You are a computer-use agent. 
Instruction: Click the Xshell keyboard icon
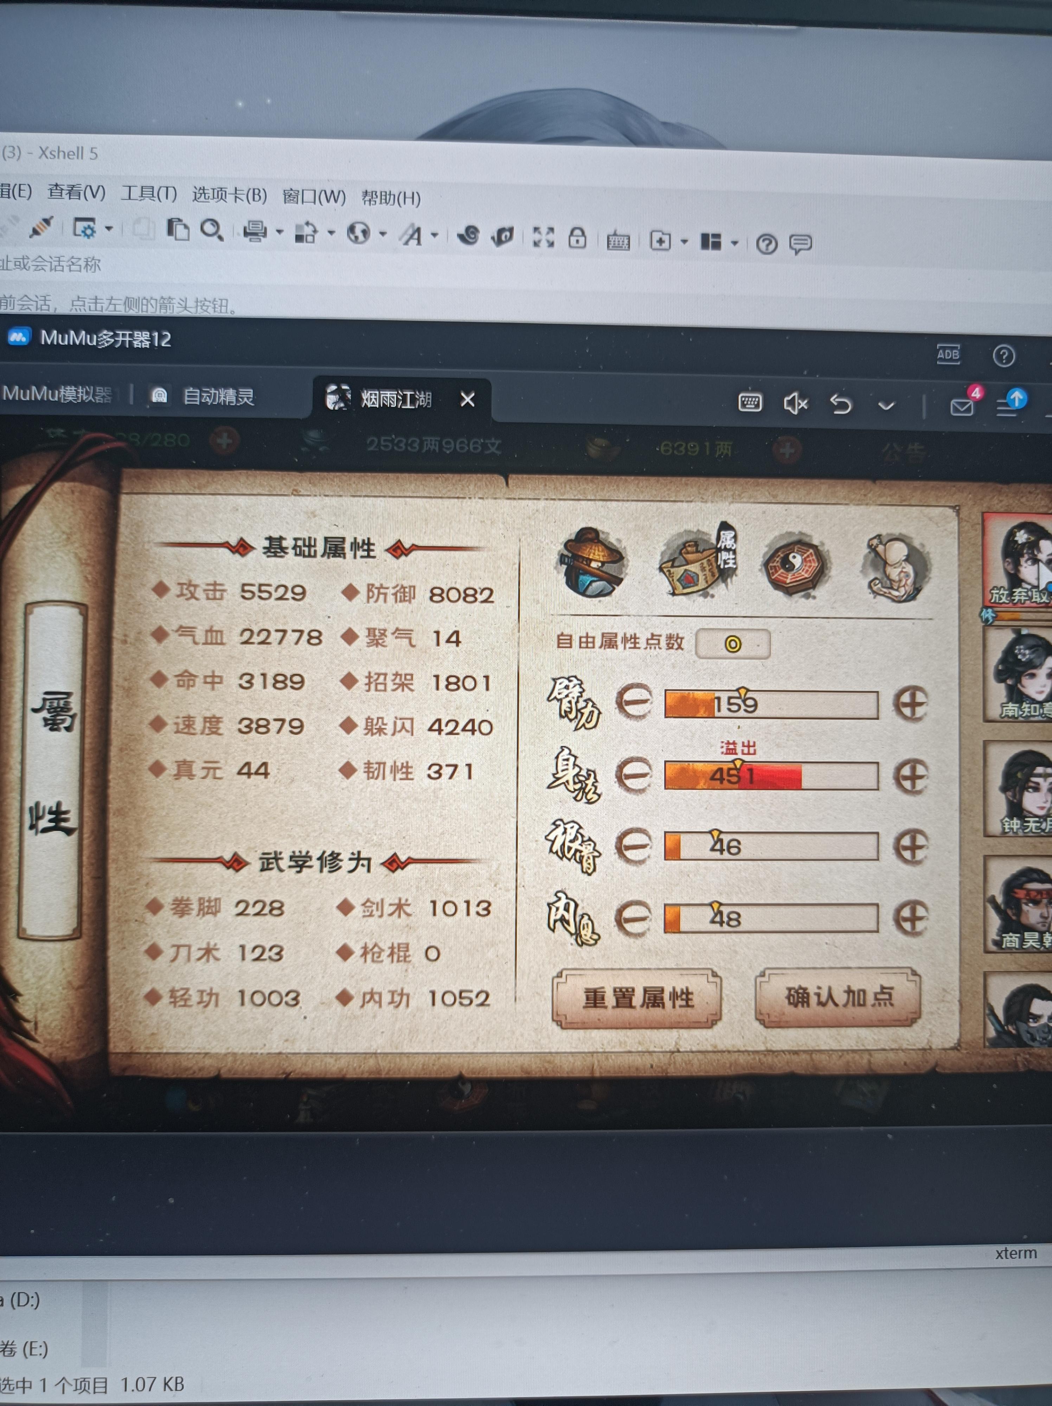coord(618,240)
